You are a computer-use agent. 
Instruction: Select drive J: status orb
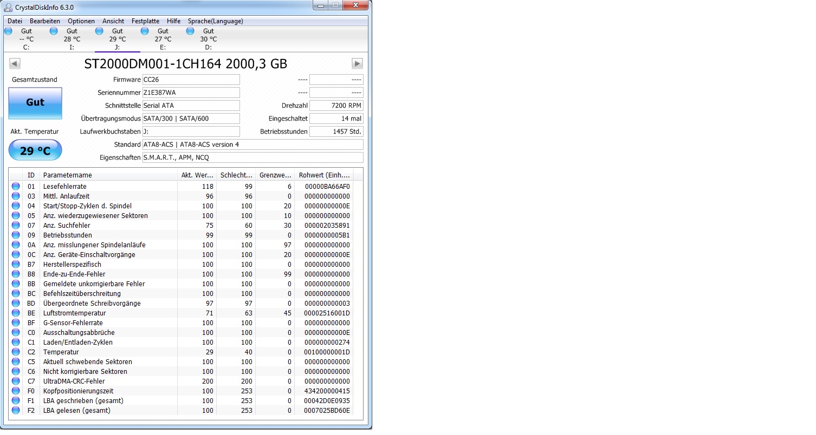pyautogui.click(x=99, y=31)
